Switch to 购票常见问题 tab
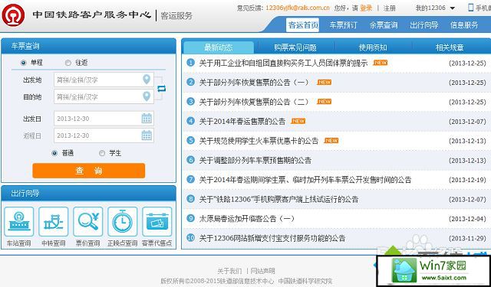 295,47
